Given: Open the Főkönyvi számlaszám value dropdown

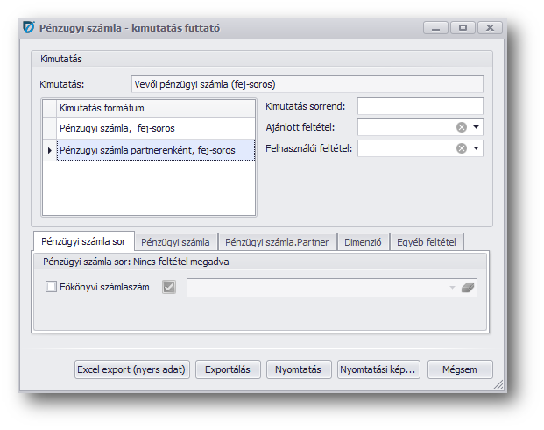Looking at the screenshot, I should [452, 287].
